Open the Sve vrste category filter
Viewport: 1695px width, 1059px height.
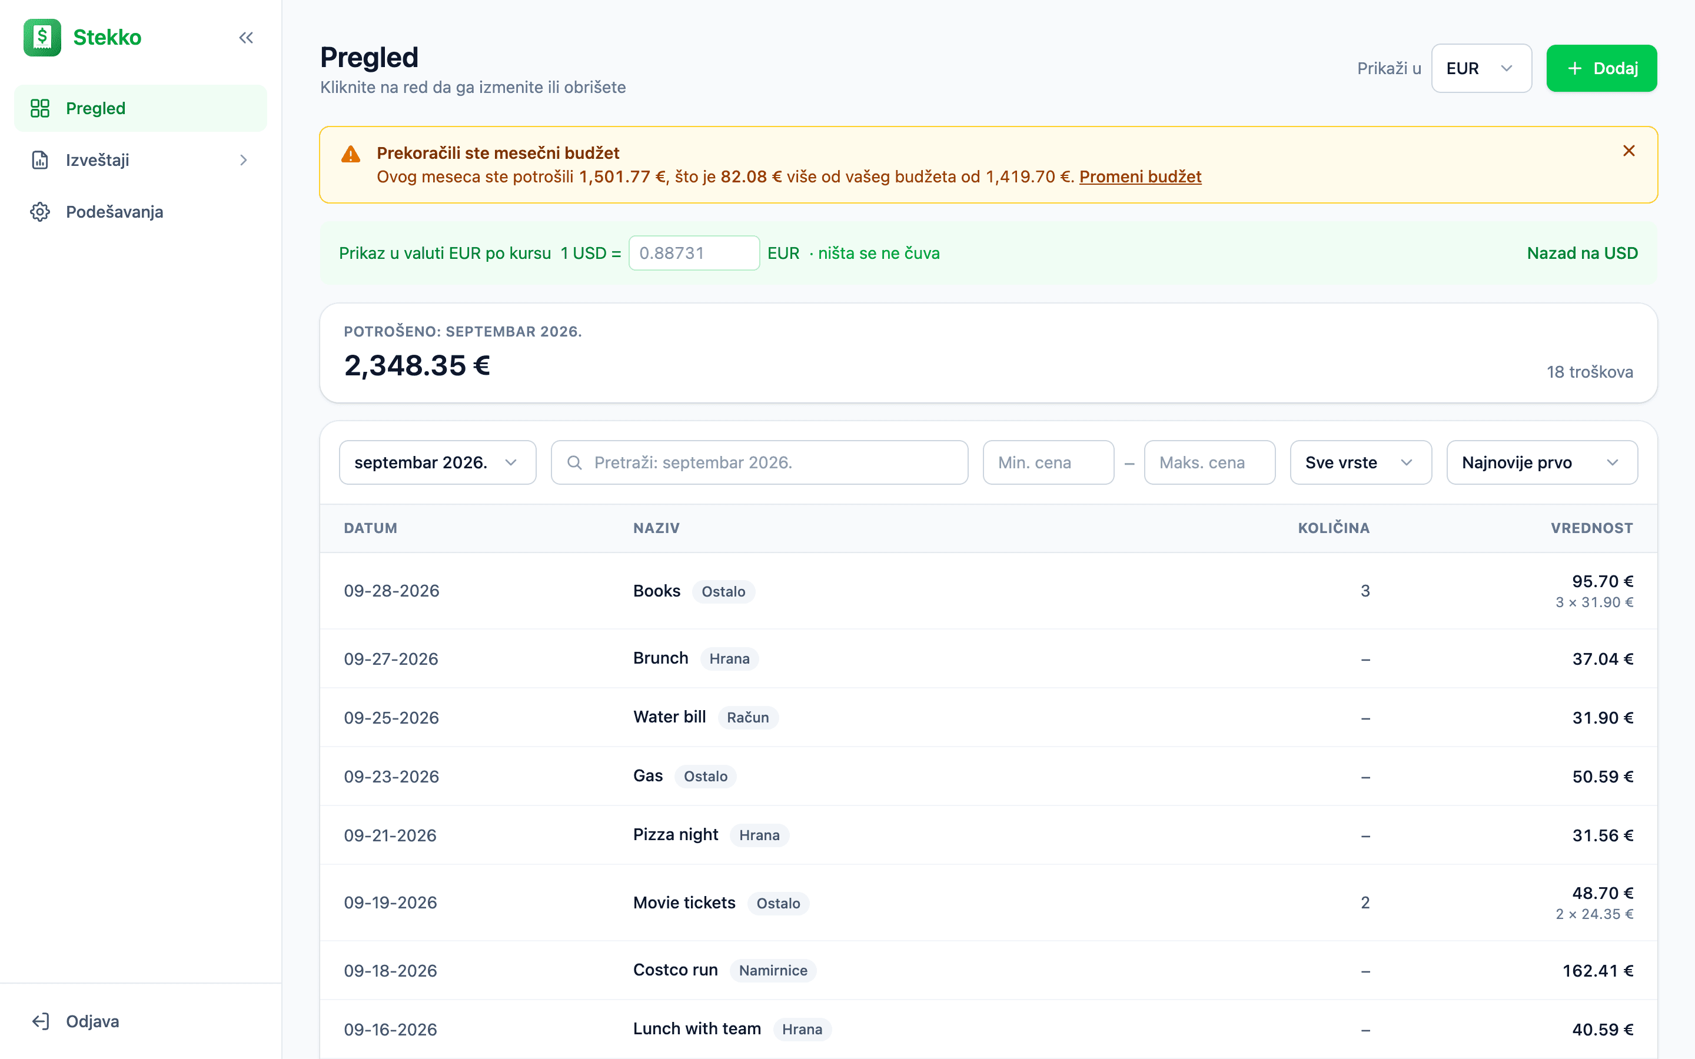coord(1361,463)
